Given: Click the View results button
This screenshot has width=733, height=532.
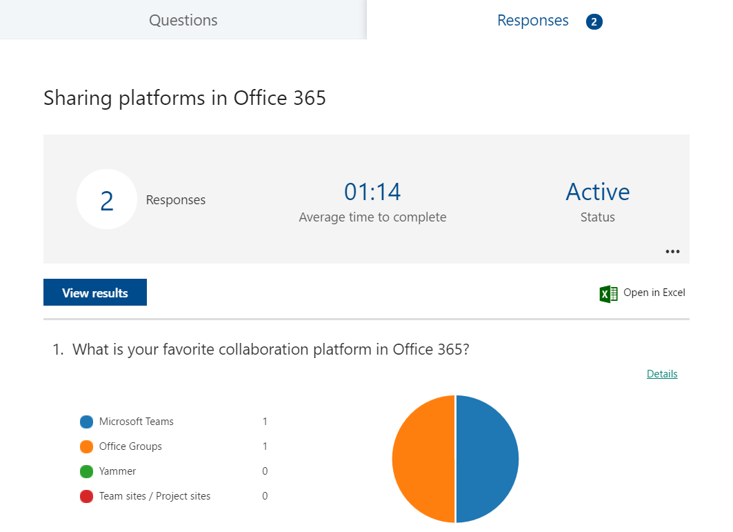Looking at the screenshot, I should click(95, 293).
